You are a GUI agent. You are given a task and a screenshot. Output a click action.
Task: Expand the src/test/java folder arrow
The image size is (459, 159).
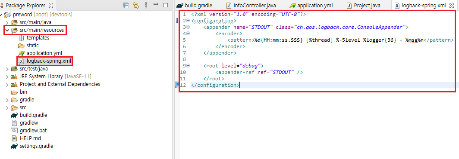click(x=7, y=69)
